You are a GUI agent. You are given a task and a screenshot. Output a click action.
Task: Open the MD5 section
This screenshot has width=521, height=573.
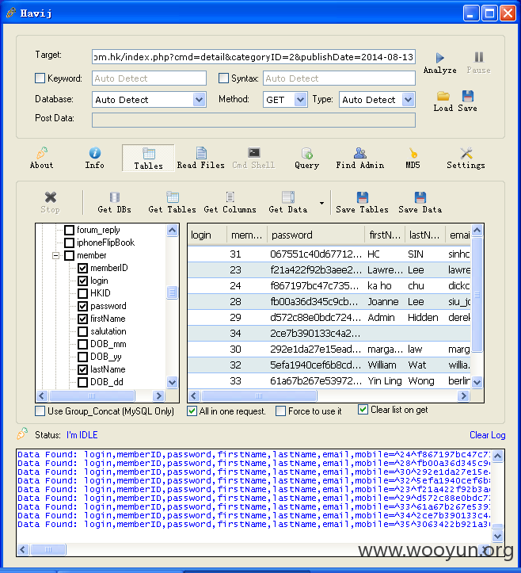point(413,158)
